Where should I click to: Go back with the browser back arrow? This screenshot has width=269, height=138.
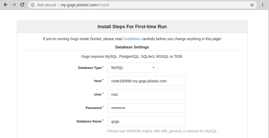pos(6,5)
